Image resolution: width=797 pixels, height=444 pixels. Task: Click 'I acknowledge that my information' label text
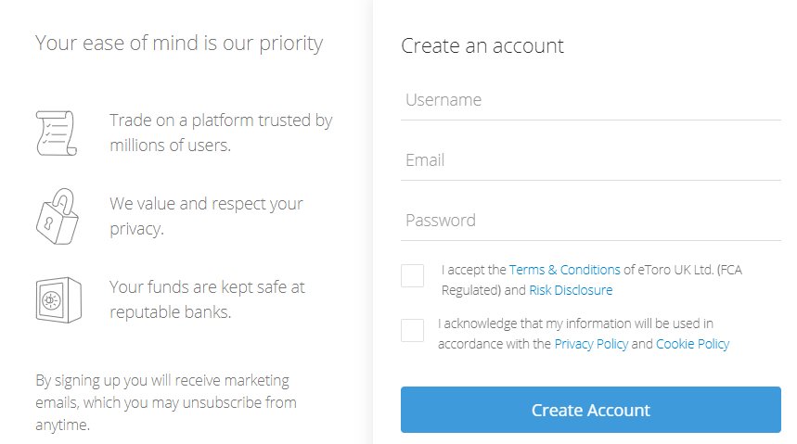576,323
